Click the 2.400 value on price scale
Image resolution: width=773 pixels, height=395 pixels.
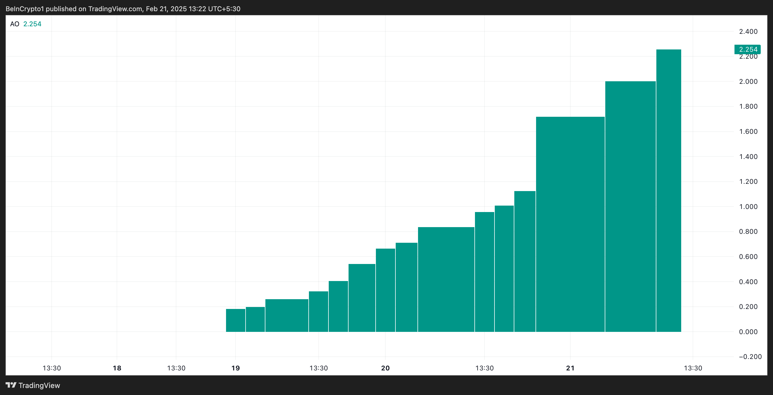[x=748, y=32]
